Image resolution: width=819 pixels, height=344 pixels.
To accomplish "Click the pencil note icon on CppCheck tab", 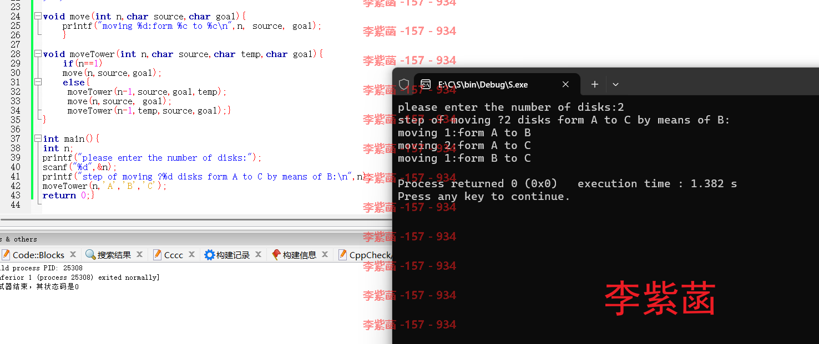I will [342, 255].
